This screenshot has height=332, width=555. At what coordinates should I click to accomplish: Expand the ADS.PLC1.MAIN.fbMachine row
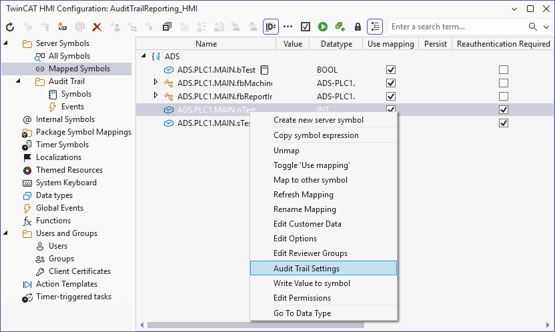point(155,83)
